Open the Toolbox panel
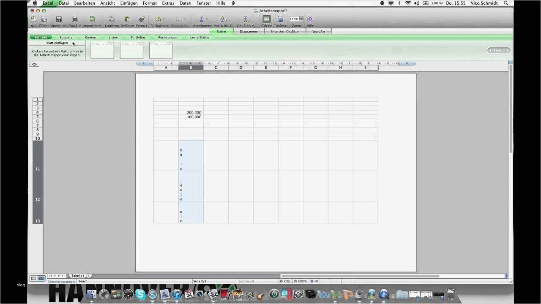 click(280, 19)
